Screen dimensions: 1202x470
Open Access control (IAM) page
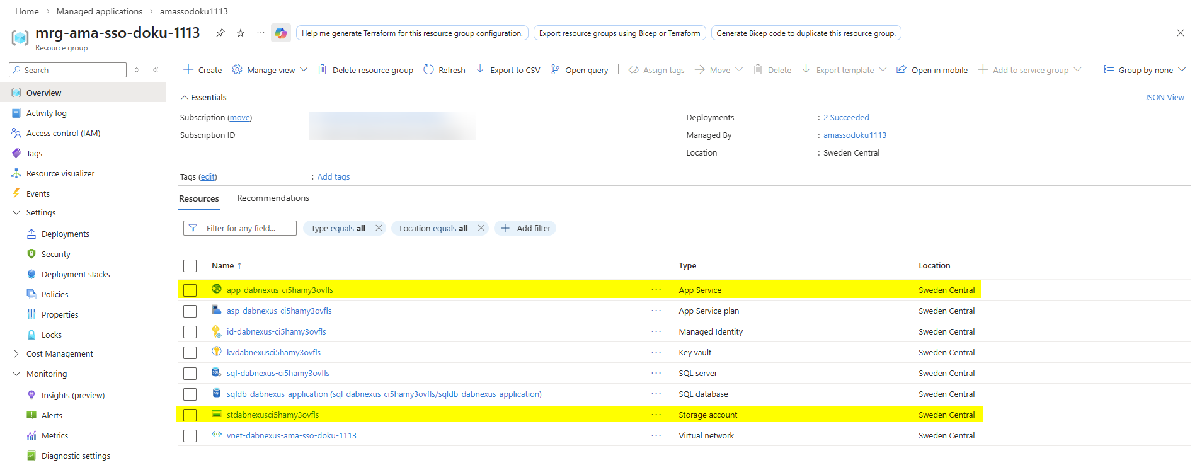63,134
